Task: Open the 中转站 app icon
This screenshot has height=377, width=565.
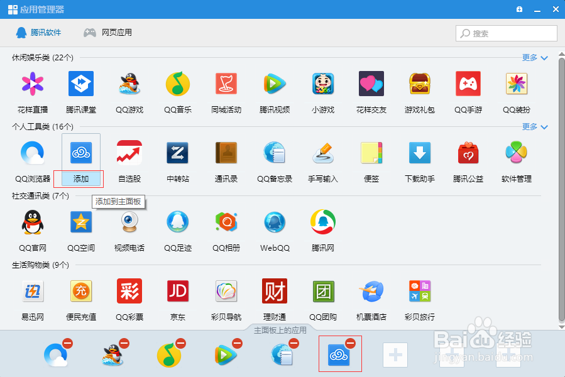Action: [178, 153]
